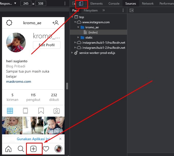This screenshot has width=174, height=156.
Task: Show more Sources navigator tabs
Action: pyautogui.click(x=104, y=10)
